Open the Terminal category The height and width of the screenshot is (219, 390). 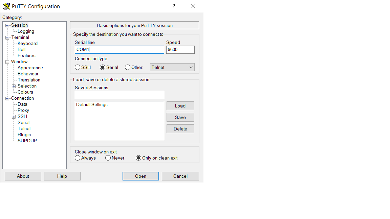click(20, 37)
